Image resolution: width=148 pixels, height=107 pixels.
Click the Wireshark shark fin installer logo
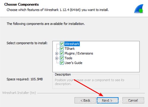pyautogui.click(x=139, y=9)
